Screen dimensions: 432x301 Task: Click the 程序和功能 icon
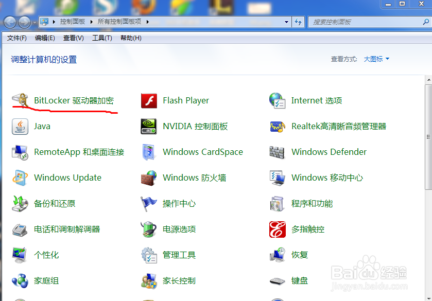(277, 204)
